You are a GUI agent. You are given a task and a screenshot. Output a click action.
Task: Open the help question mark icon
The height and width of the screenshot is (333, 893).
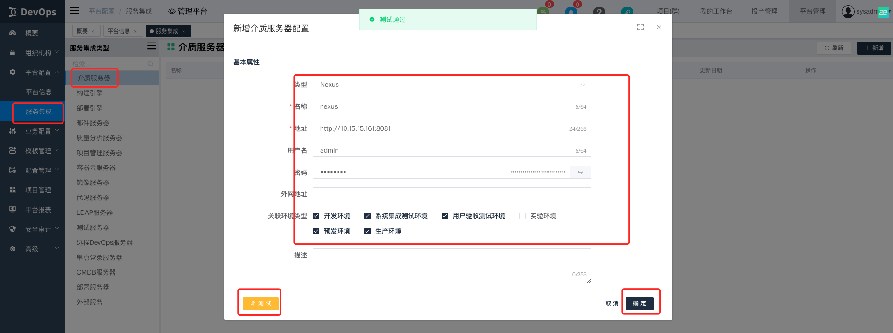599,12
